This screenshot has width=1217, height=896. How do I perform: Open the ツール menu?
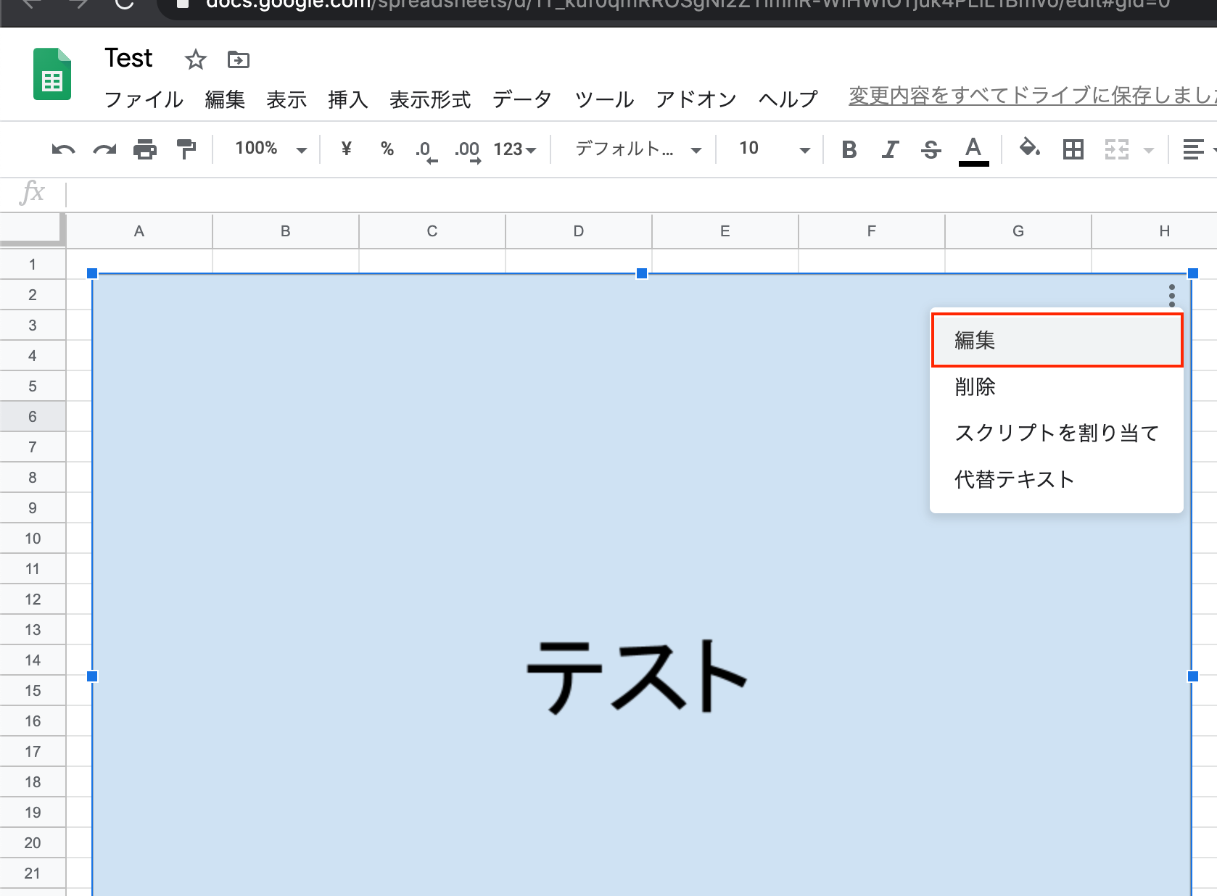coord(604,99)
